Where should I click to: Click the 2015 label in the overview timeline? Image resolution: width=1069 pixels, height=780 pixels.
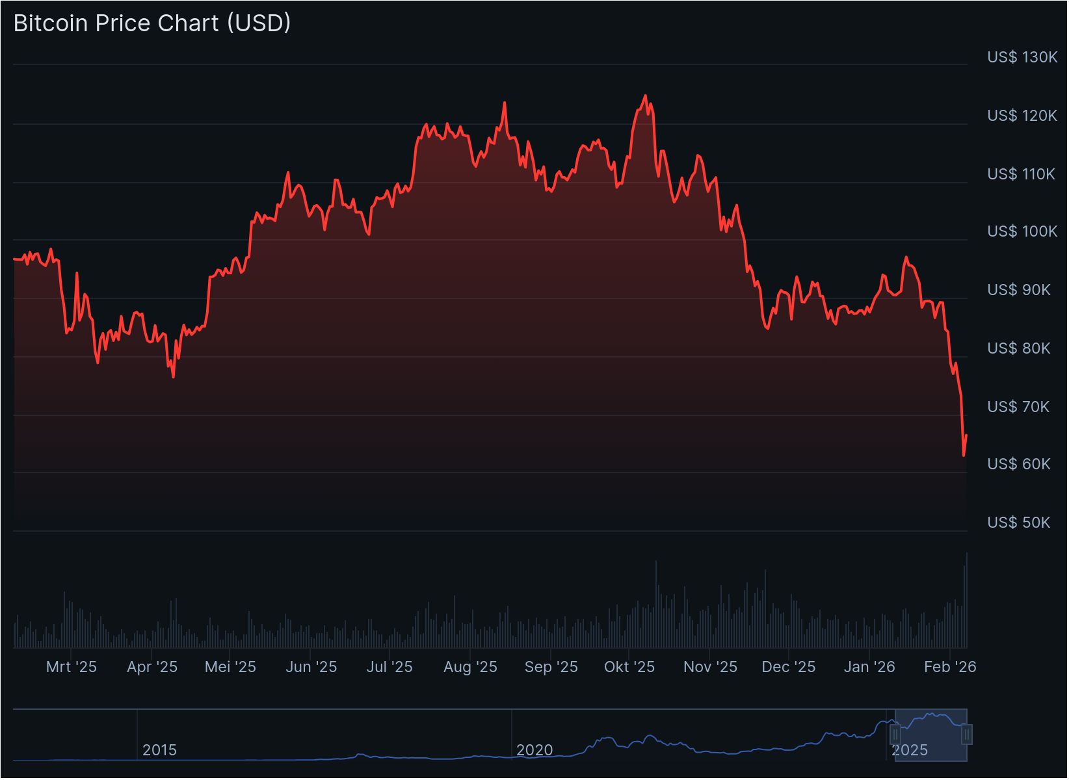159,751
